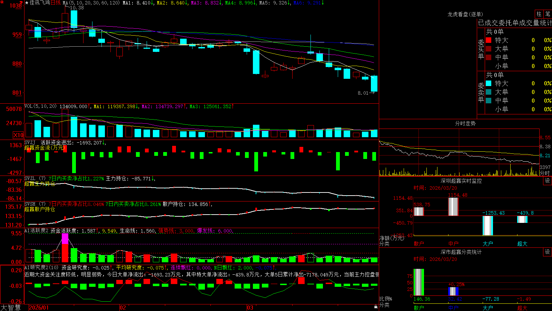The height and width of the screenshot is (311, 552).
Task: Click the cyan 特大 swatch under 委卖单
Action: click(x=489, y=83)
